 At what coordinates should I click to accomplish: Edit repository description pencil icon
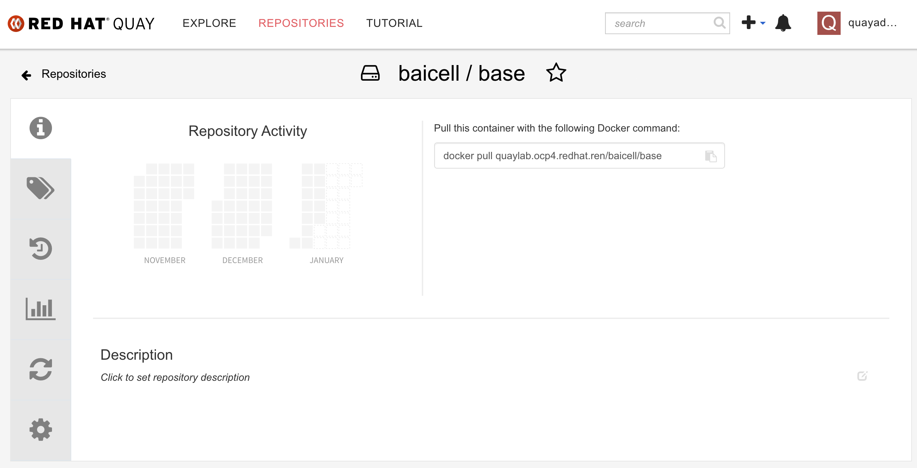(x=862, y=376)
